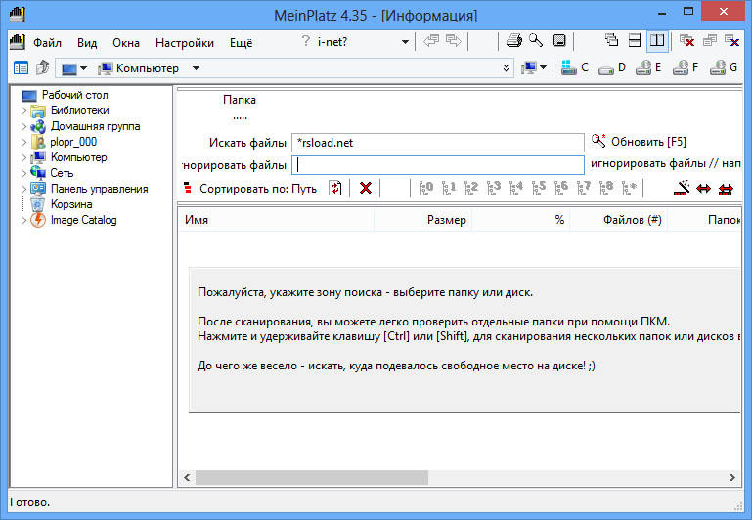Screen dimensions: 752x520
Task: Click the red X delete icon in the sort toolbar
Action: click(x=366, y=188)
